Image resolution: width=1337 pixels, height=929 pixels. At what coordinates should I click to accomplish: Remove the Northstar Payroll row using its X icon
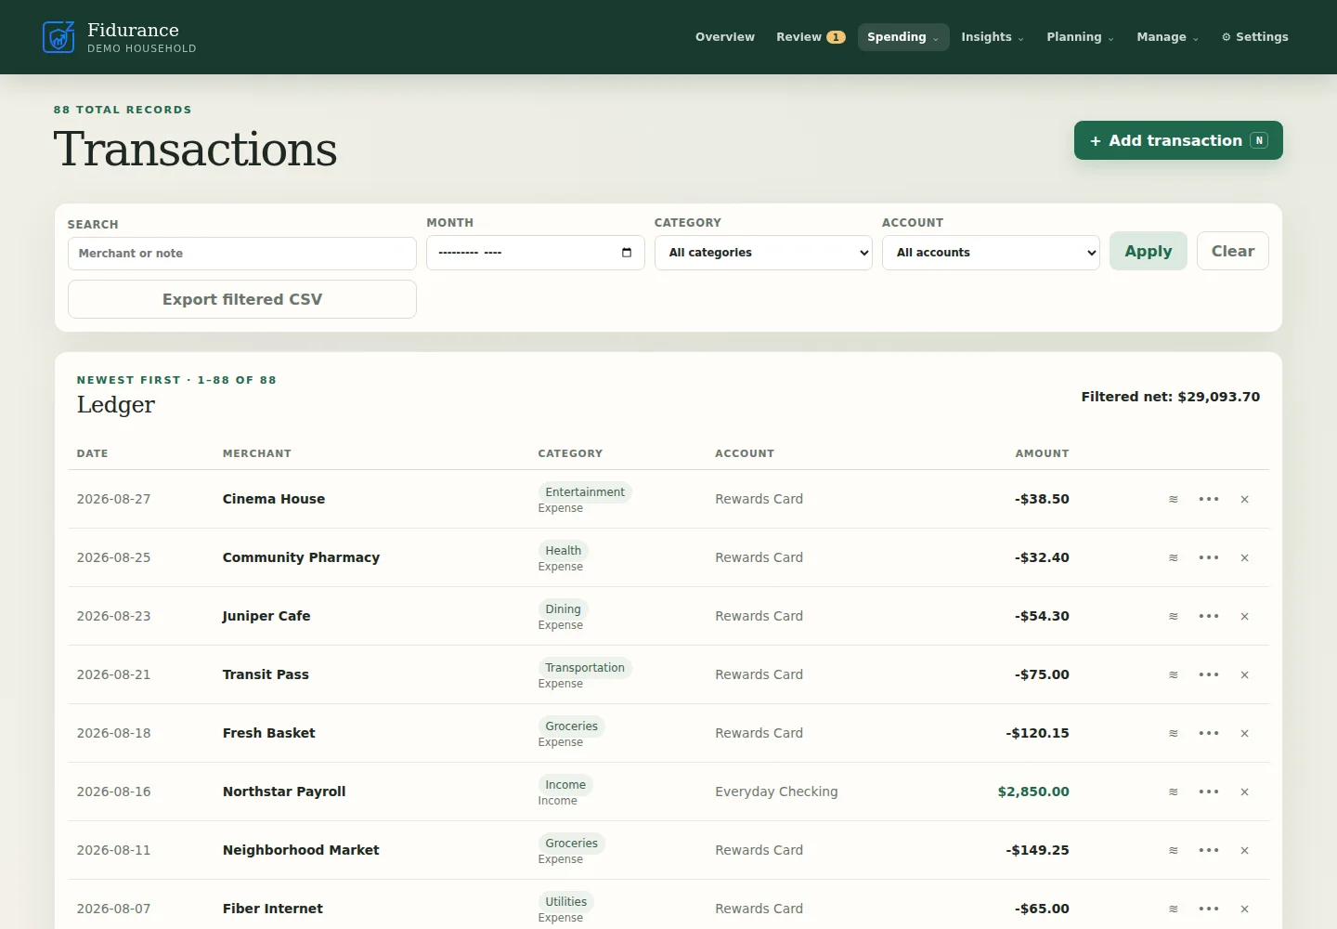coord(1245,792)
